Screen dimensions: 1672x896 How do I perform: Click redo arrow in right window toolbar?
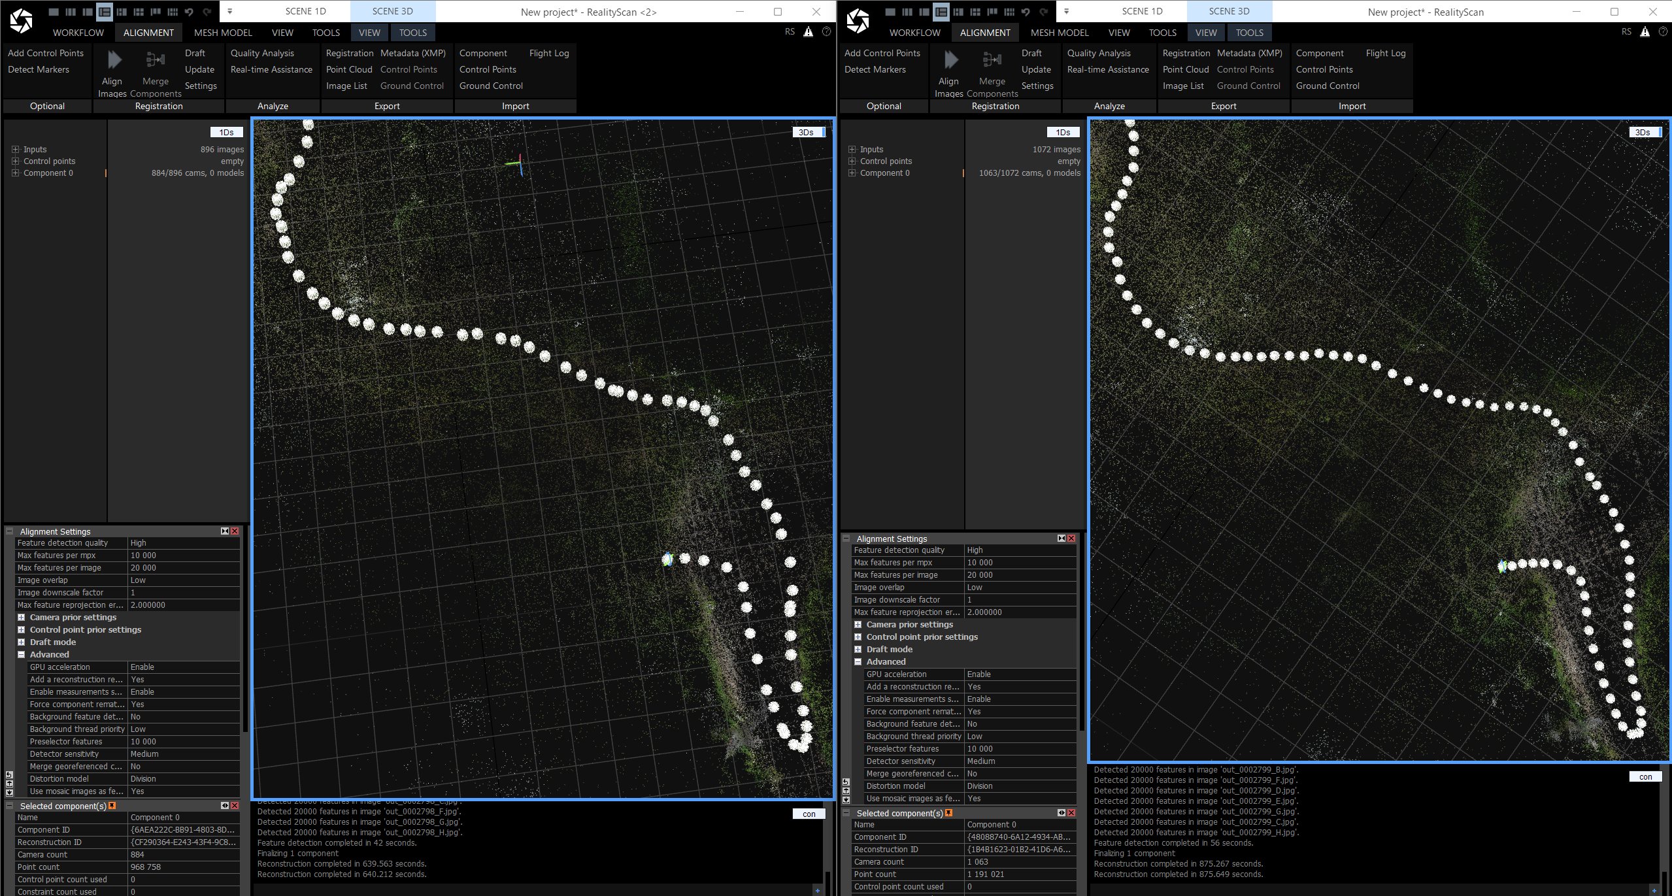click(x=1043, y=12)
